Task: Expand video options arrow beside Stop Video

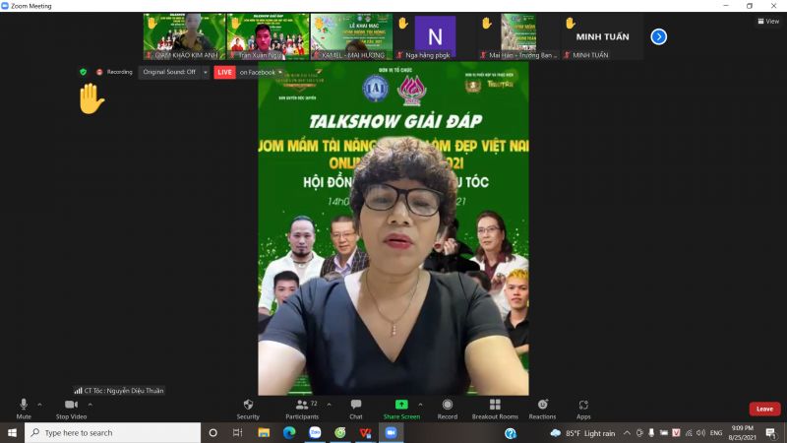Action: 90,405
